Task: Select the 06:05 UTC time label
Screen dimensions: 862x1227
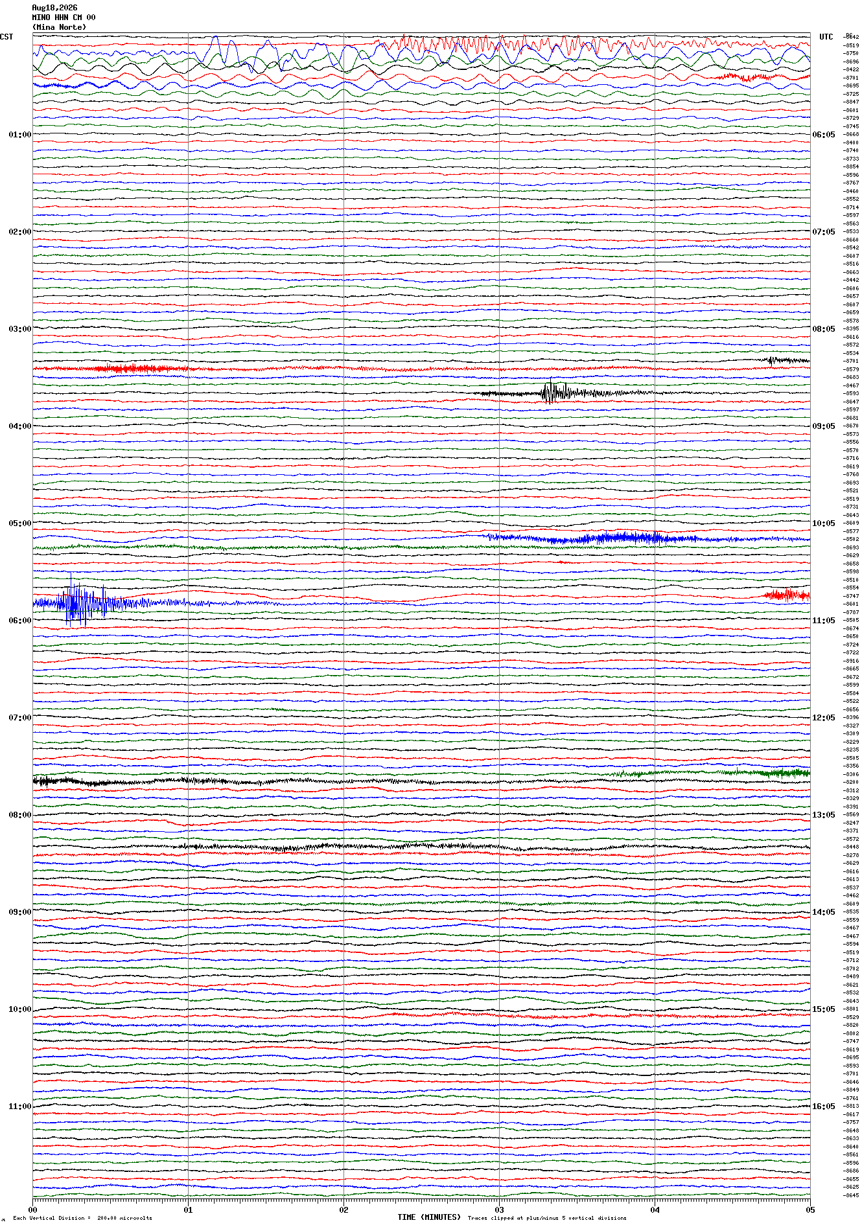Action: 824,135
